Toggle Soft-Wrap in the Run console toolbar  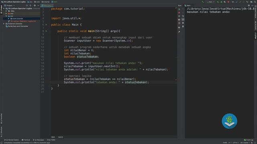[183, 16]
